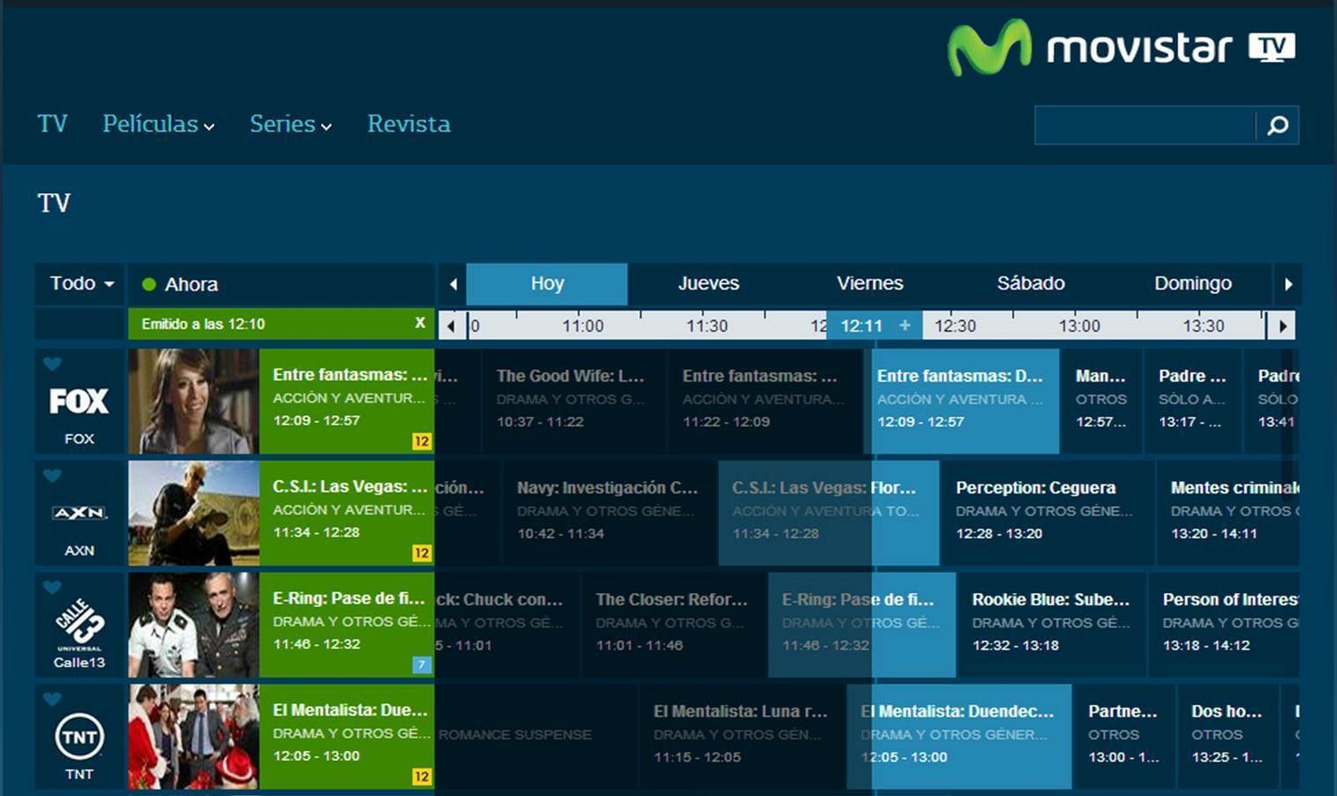Select the Sábado day tab
Image resolution: width=1337 pixels, height=796 pixels.
pyautogui.click(x=1031, y=283)
